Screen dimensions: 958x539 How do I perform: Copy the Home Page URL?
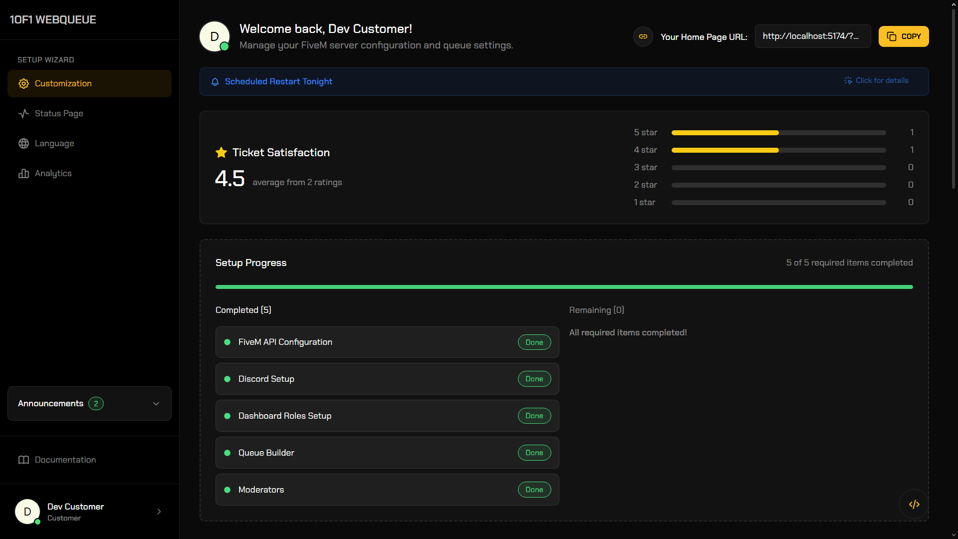pos(904,36)
